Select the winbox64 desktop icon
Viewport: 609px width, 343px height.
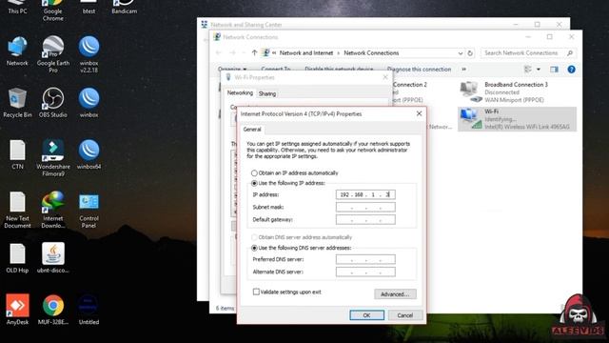coord(88,154)
